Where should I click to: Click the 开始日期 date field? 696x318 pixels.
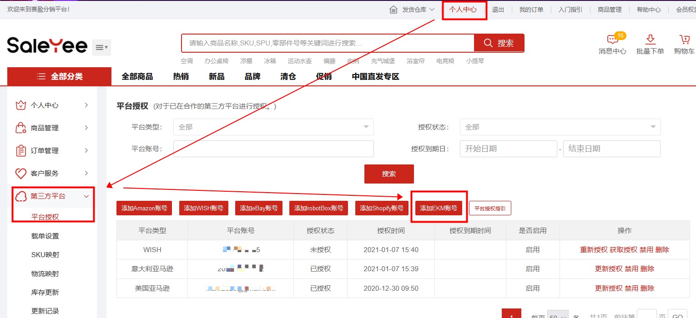tap(508, 149)
